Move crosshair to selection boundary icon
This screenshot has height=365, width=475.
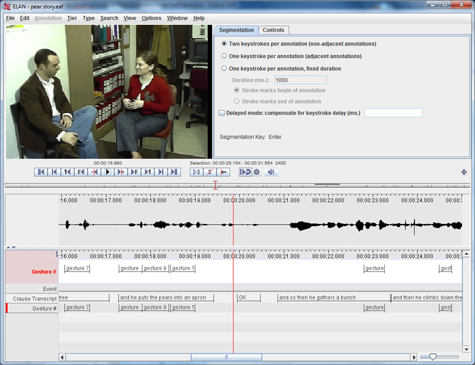[223, 172]
